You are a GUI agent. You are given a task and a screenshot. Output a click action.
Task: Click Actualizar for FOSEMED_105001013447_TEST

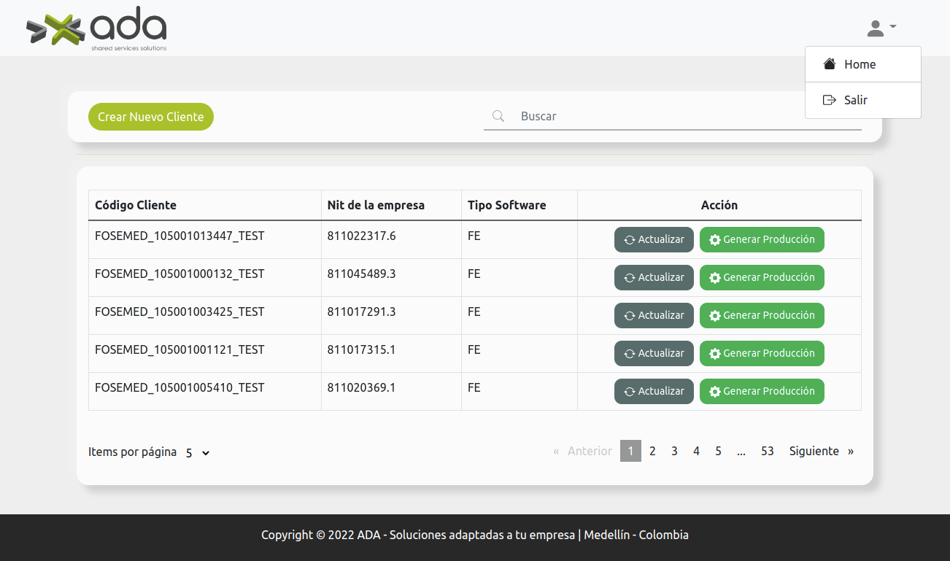pyautogui.click(x=654, y=239)
